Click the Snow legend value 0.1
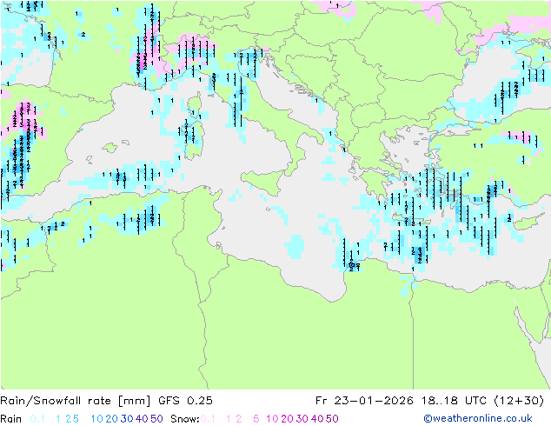This screenshot has height=426, width=551. pos(208,419)
